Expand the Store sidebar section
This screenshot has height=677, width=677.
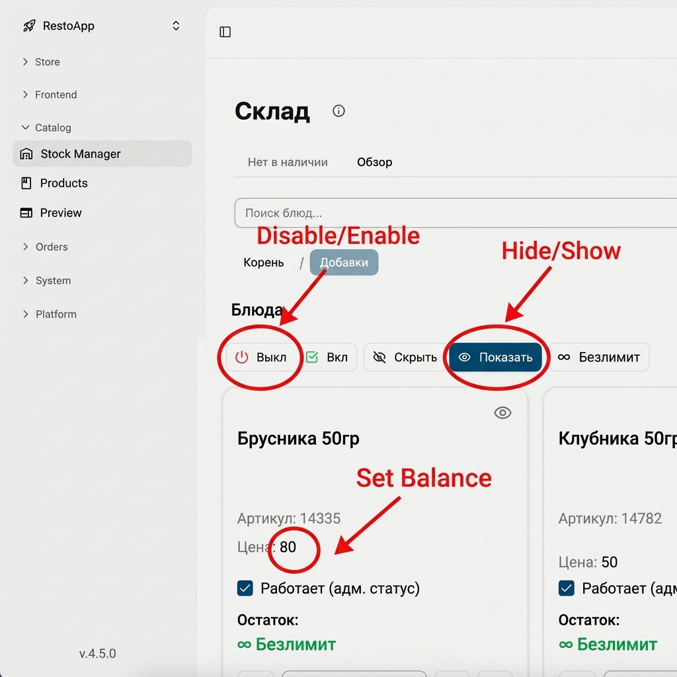(47, 62)
